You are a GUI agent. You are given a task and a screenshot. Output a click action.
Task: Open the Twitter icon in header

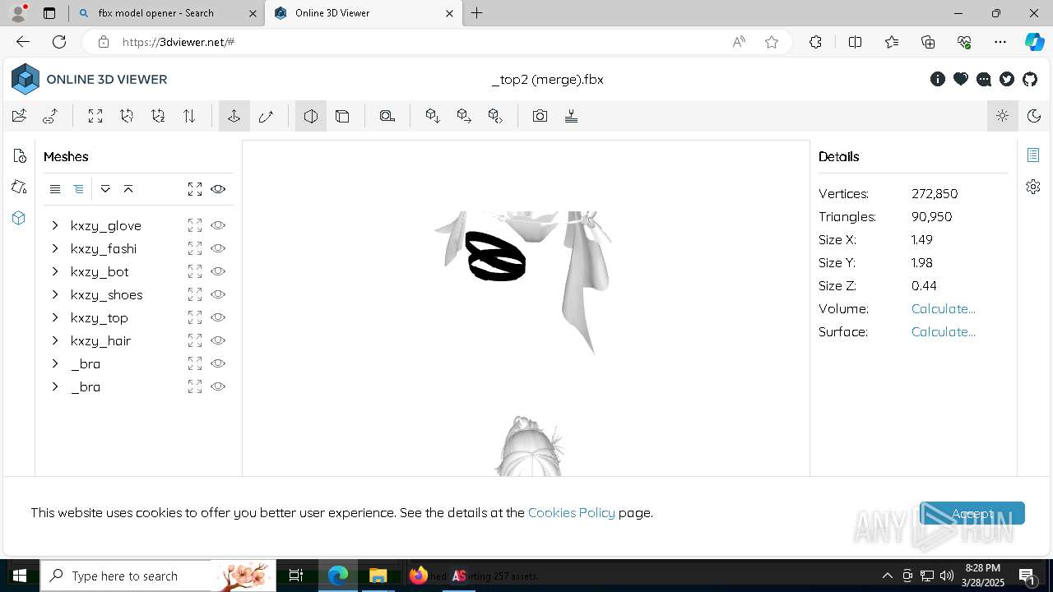1007,79
